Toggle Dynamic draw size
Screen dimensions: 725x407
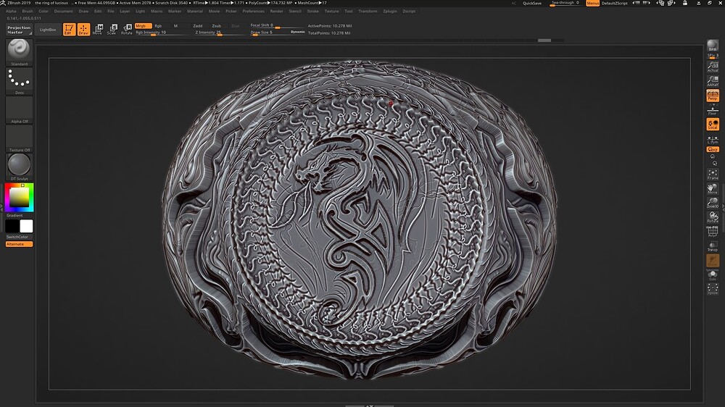[297, 32]
